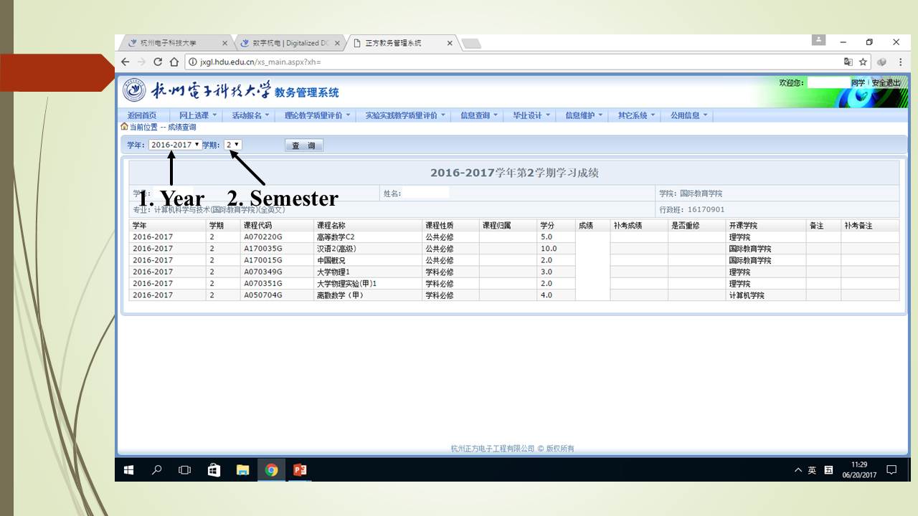Screen dimensions: 918x516
Task: Click the 大学物理实验(甲)1 course cell
Action: [368, 283]
